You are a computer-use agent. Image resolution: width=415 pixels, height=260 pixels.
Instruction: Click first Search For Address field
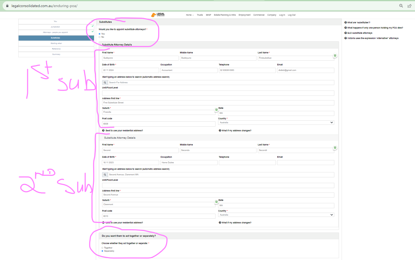pos(221,82)
